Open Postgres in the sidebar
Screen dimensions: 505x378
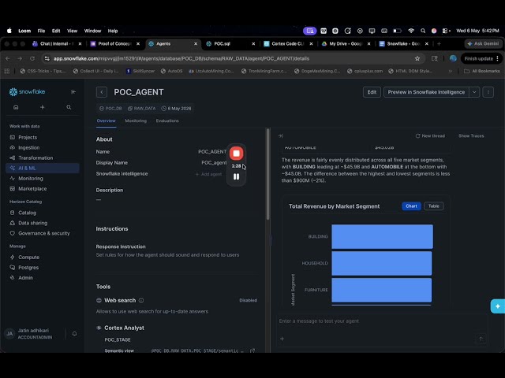click(x=28, y=268)
